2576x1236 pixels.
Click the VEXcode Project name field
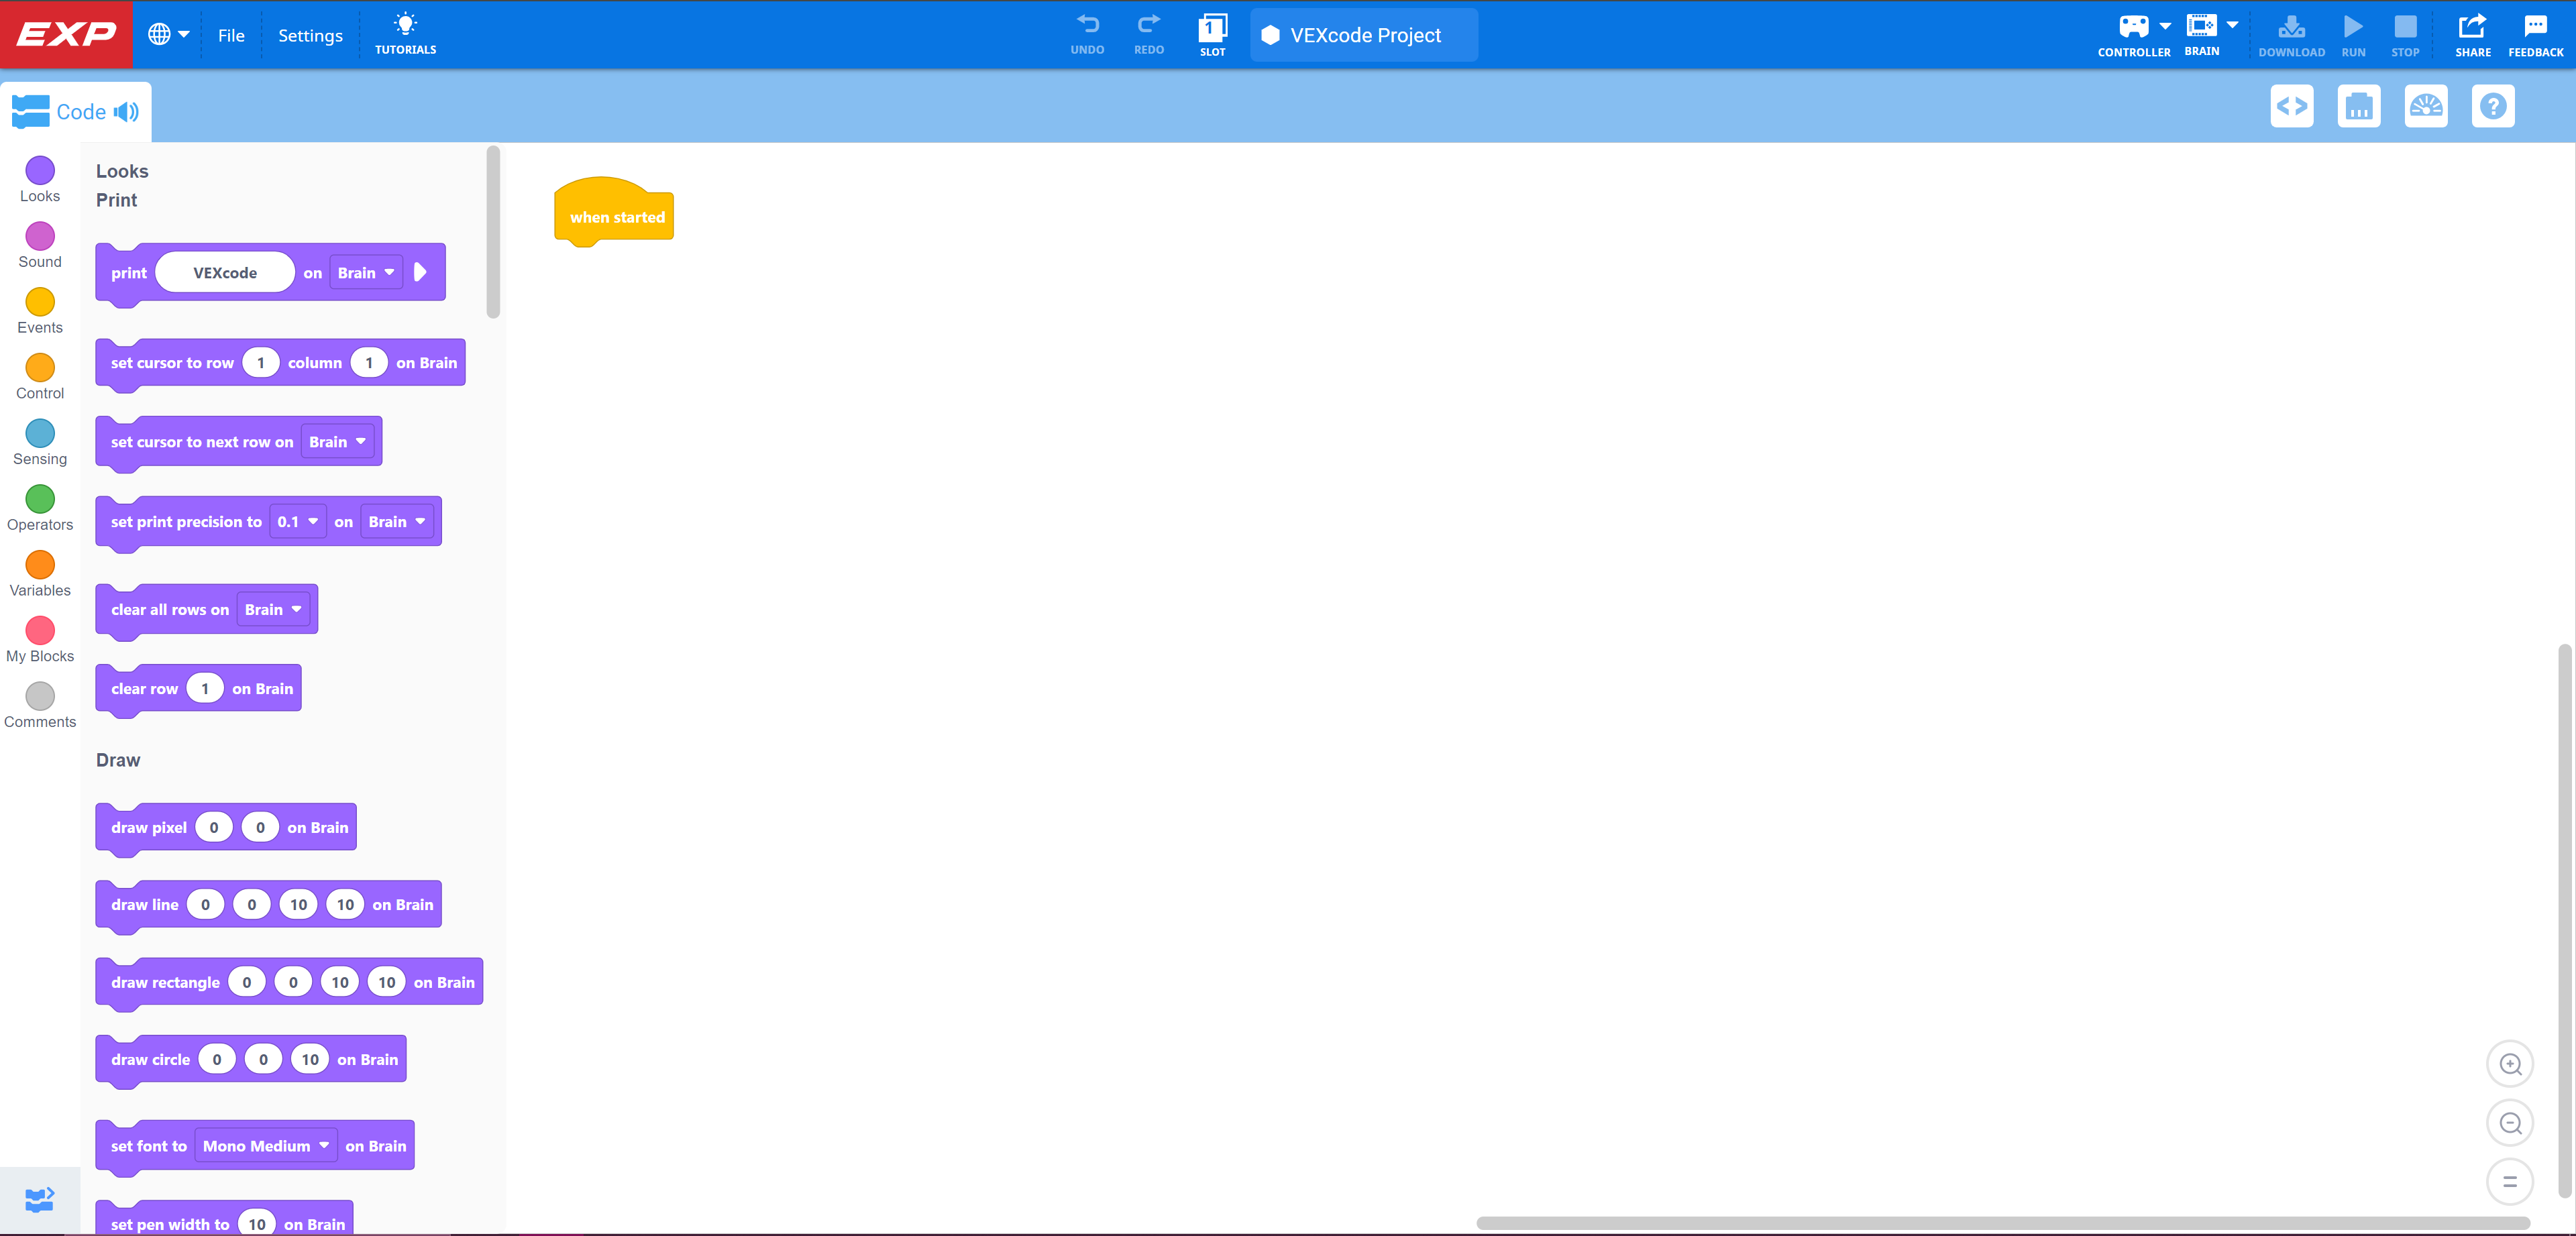coord(1363,35)
